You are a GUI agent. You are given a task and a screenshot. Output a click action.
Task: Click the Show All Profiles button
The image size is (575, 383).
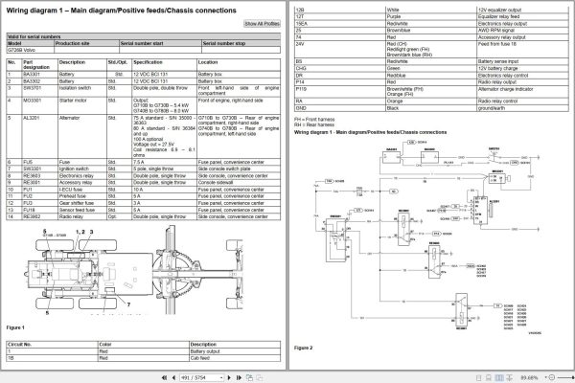click(x=263, y=23)
